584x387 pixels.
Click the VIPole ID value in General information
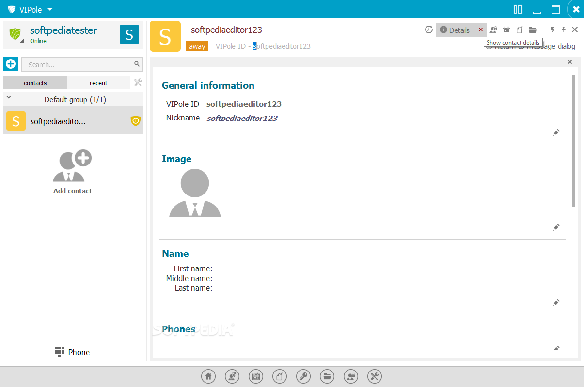pyautogui.click(x=244, y=104)
